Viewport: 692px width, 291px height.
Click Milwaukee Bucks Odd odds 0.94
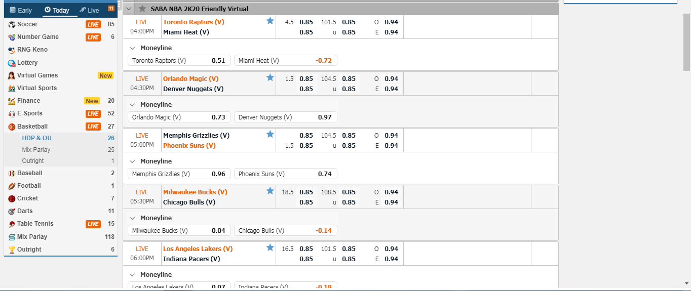coord(391,192)
